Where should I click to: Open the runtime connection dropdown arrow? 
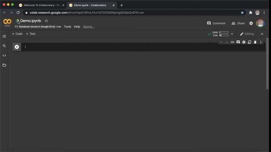(x=232, y=34)
